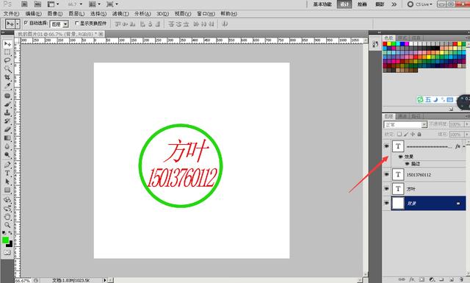Select the Rectangular Marquee tool
This screenshot has width=470, height=283.
tap(7, 52)
